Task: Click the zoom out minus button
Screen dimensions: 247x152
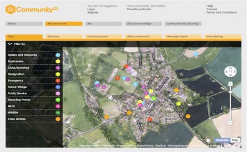Action: [x=230, y=122]
